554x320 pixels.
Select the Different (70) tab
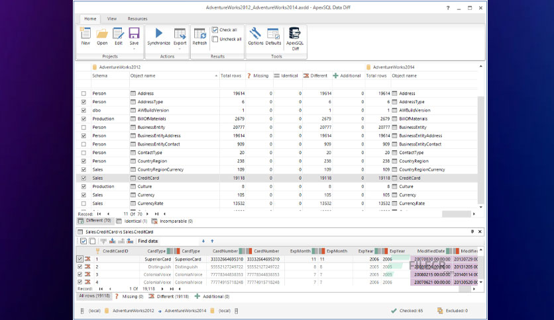[x=94, y=221]
